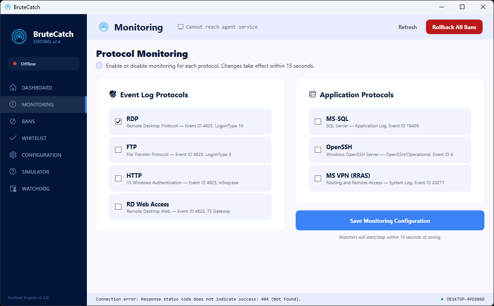Check the OpenSSH checkbox
The image size is (494, 306).
coord(318,150)
